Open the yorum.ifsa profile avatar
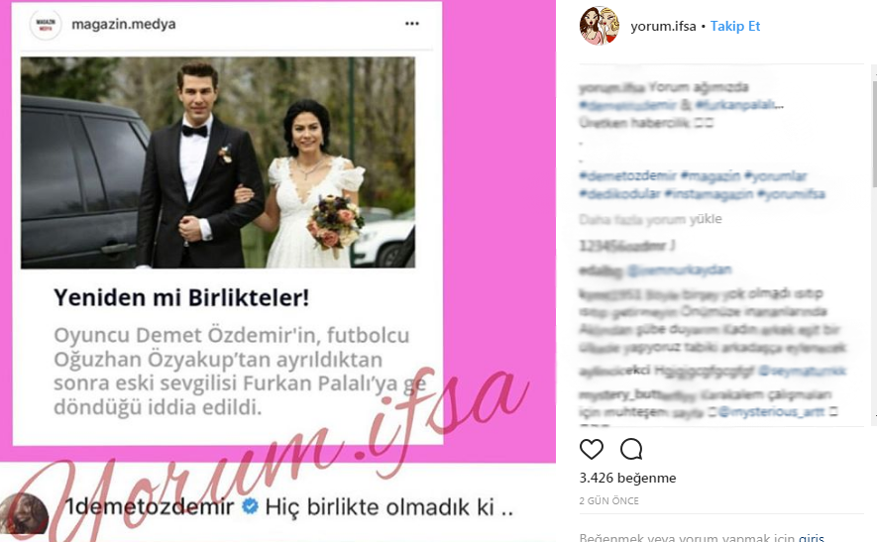877x542 pixels. pos(600,26)
